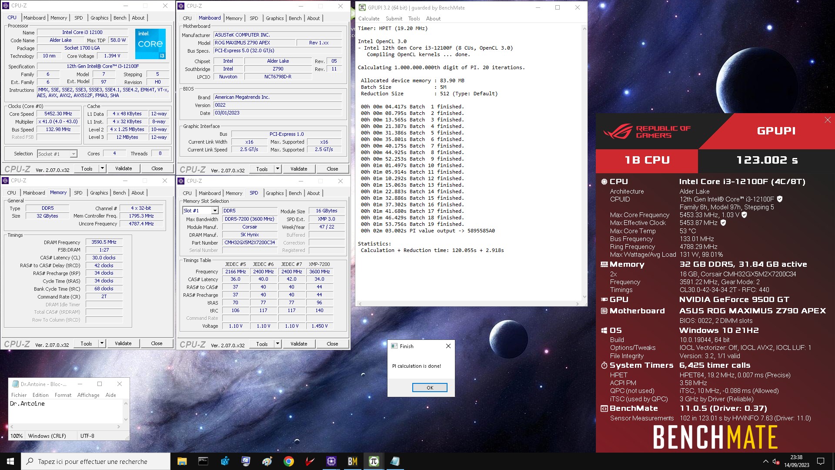Click the System Timers clock icon in BenchMate

click(604, 366)
